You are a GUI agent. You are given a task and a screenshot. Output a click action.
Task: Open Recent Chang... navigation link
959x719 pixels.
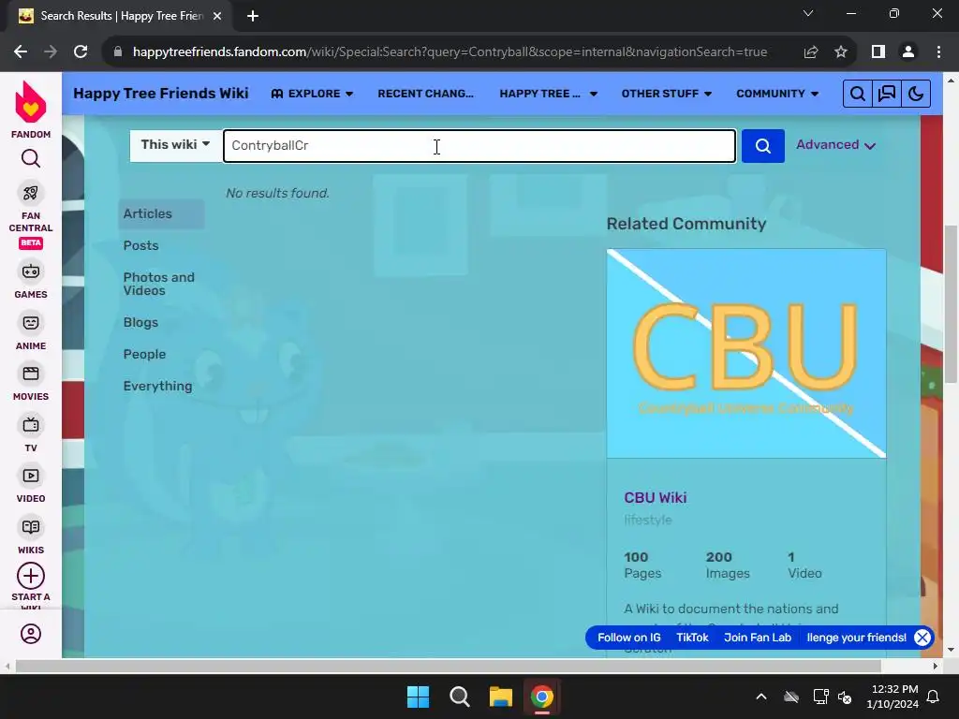426,94
